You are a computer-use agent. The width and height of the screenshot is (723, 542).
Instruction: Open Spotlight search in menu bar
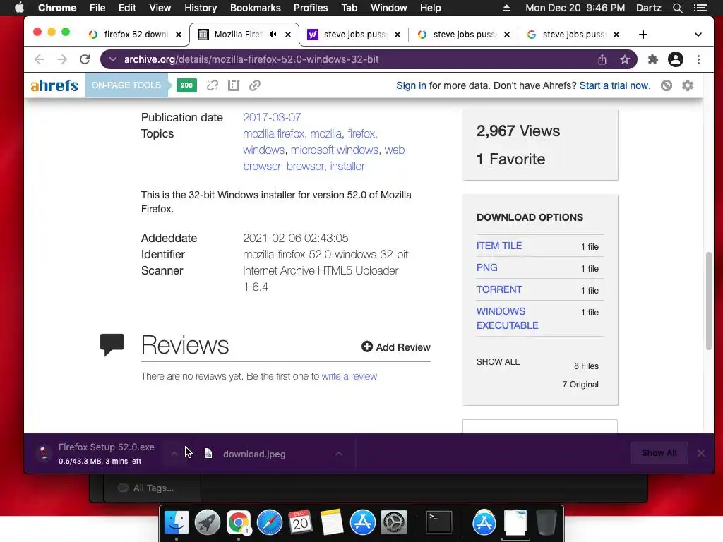pos(678,8)
